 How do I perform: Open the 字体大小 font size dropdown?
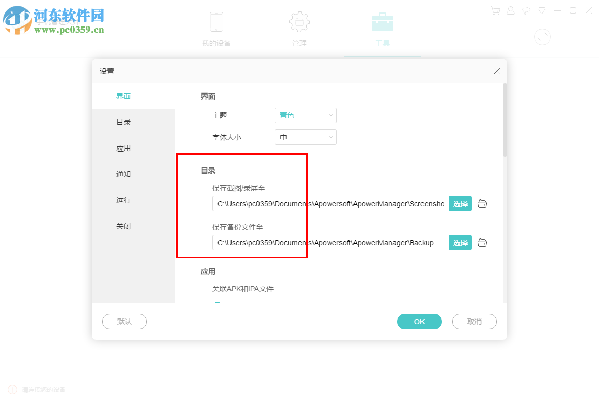[x=305, y=137]
